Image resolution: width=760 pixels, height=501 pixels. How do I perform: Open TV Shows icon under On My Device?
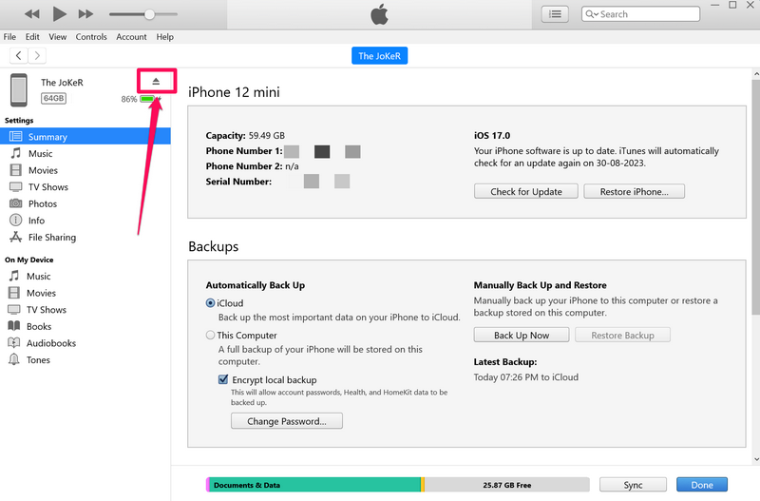coord(14,309)
